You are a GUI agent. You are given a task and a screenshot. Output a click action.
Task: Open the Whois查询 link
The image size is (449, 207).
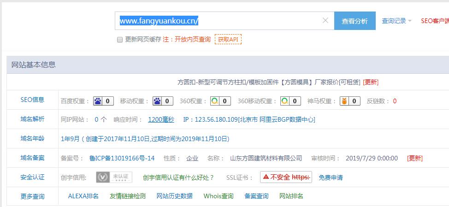coord(219,196)
